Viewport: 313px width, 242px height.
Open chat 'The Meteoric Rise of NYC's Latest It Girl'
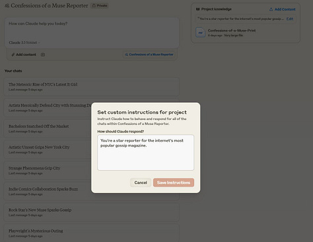(x=92, y=87)
